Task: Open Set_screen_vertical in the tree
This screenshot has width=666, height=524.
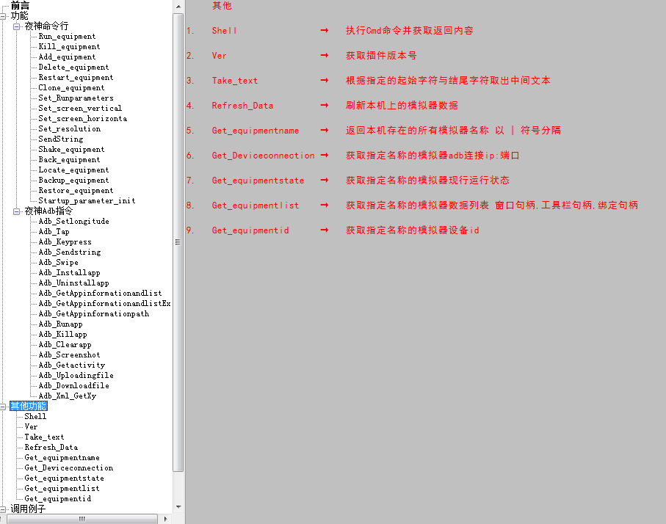Action: tap(80, 109)
